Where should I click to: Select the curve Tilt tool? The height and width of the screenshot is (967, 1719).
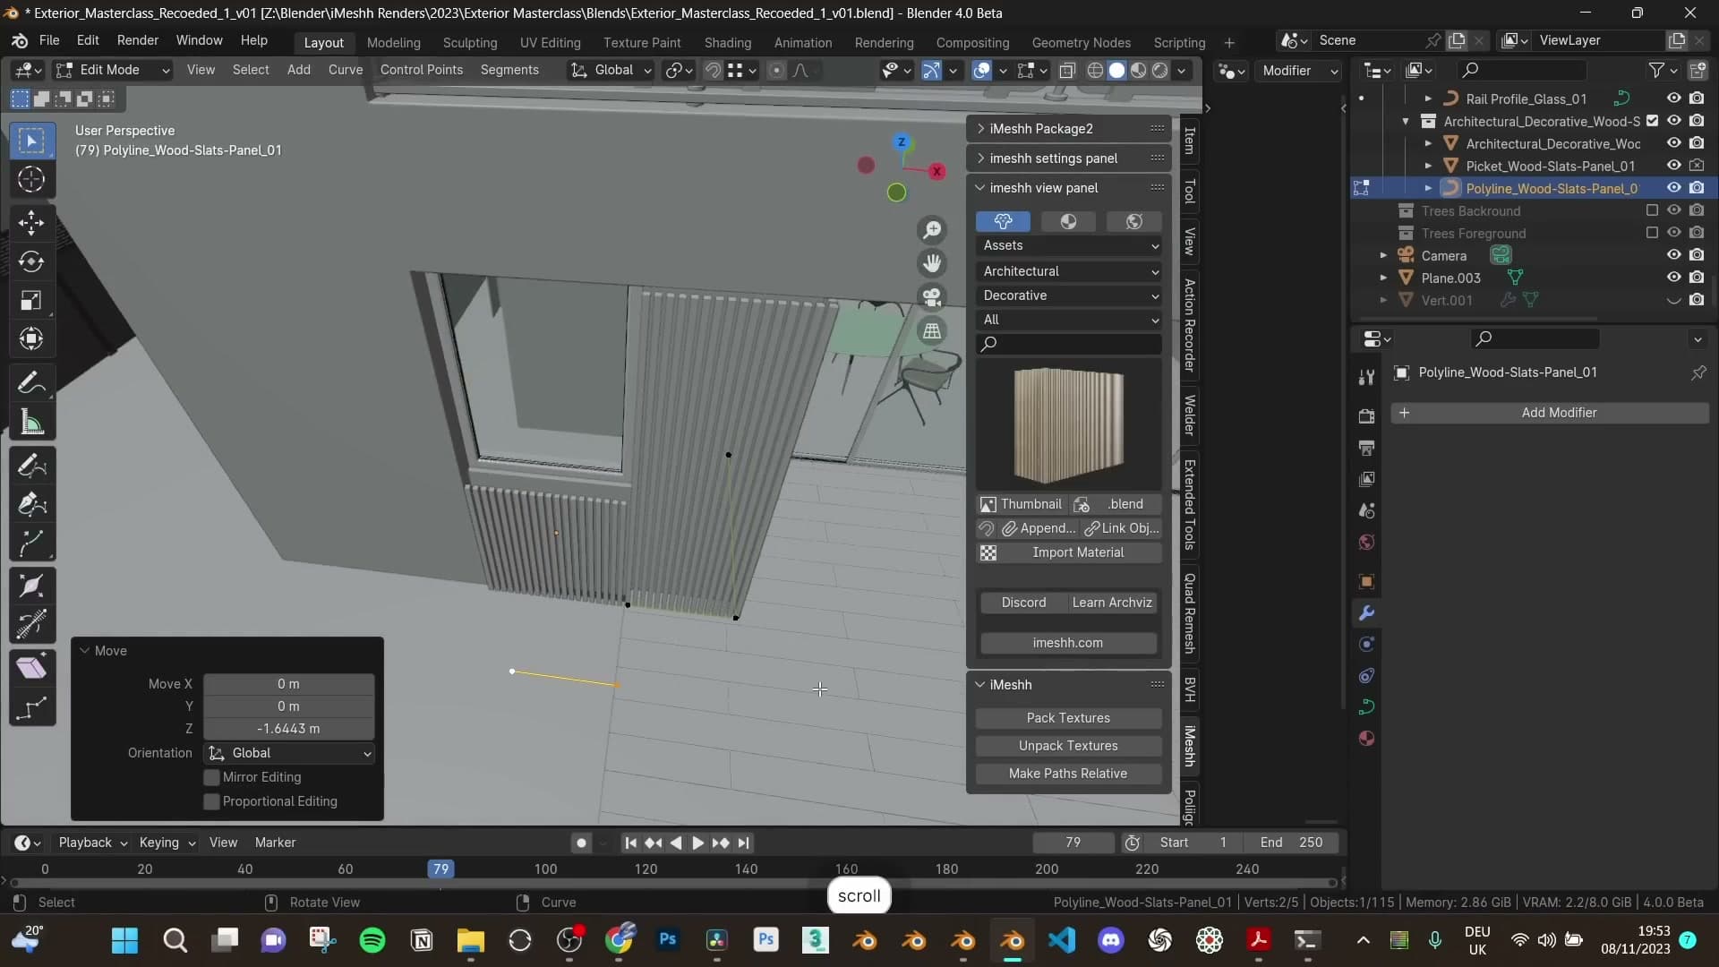pyautogui.click(x=31, y=625)
